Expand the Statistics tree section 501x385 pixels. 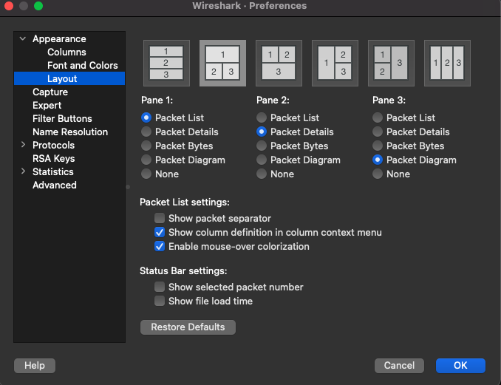23,171
